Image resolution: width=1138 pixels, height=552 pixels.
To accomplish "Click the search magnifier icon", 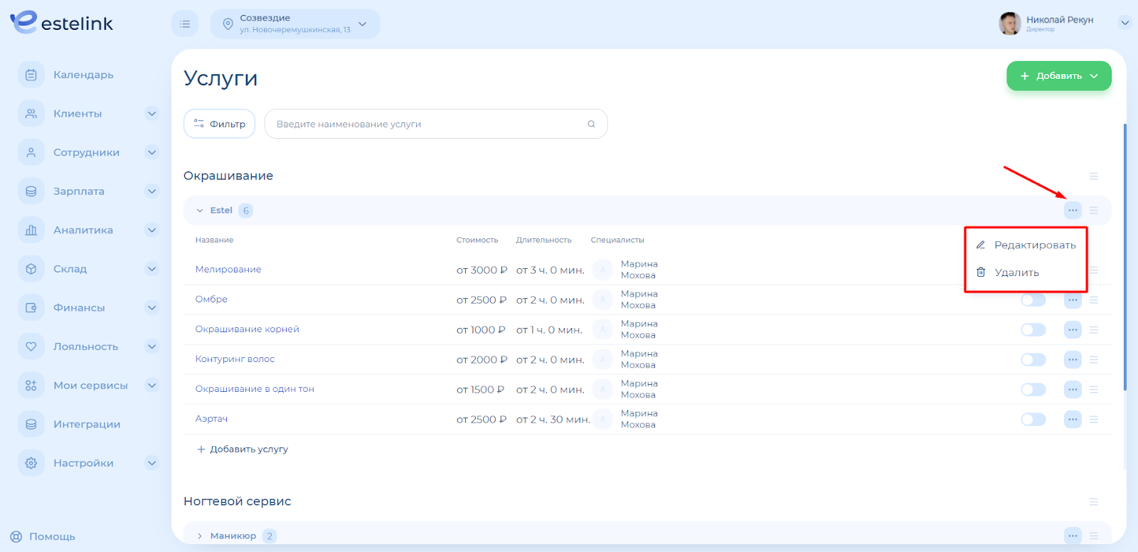I will pyautogui.click(x=591, y=124).
